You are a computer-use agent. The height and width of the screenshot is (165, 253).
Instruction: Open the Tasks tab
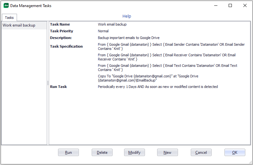pyautogui.click(x=9, y=18)
